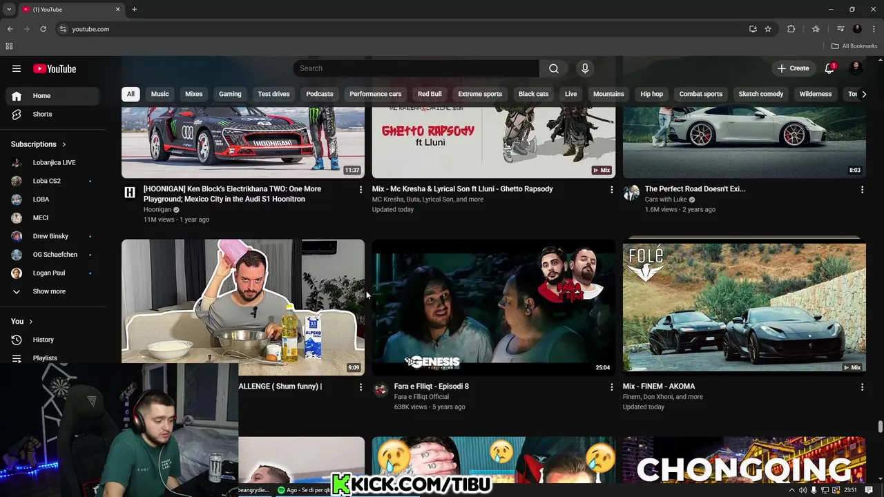Image resolution: width=884 pixels, height=497 pixels.
Task: Open the Hoonigan channel avatar
Action: 130,193
